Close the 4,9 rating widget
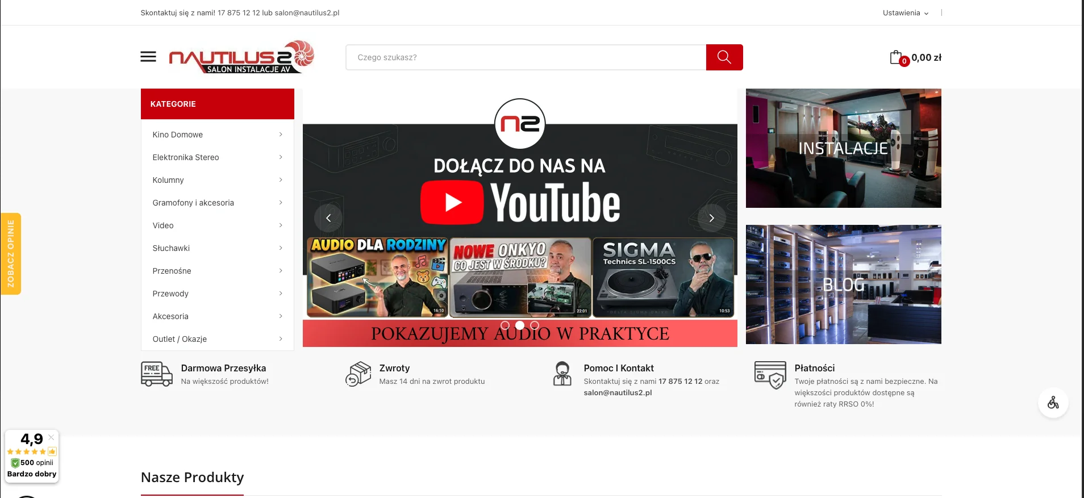 51,437
